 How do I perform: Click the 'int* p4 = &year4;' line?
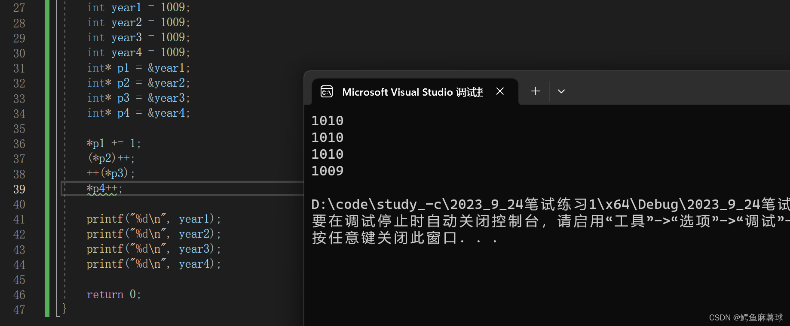click(x=138, y=113)
